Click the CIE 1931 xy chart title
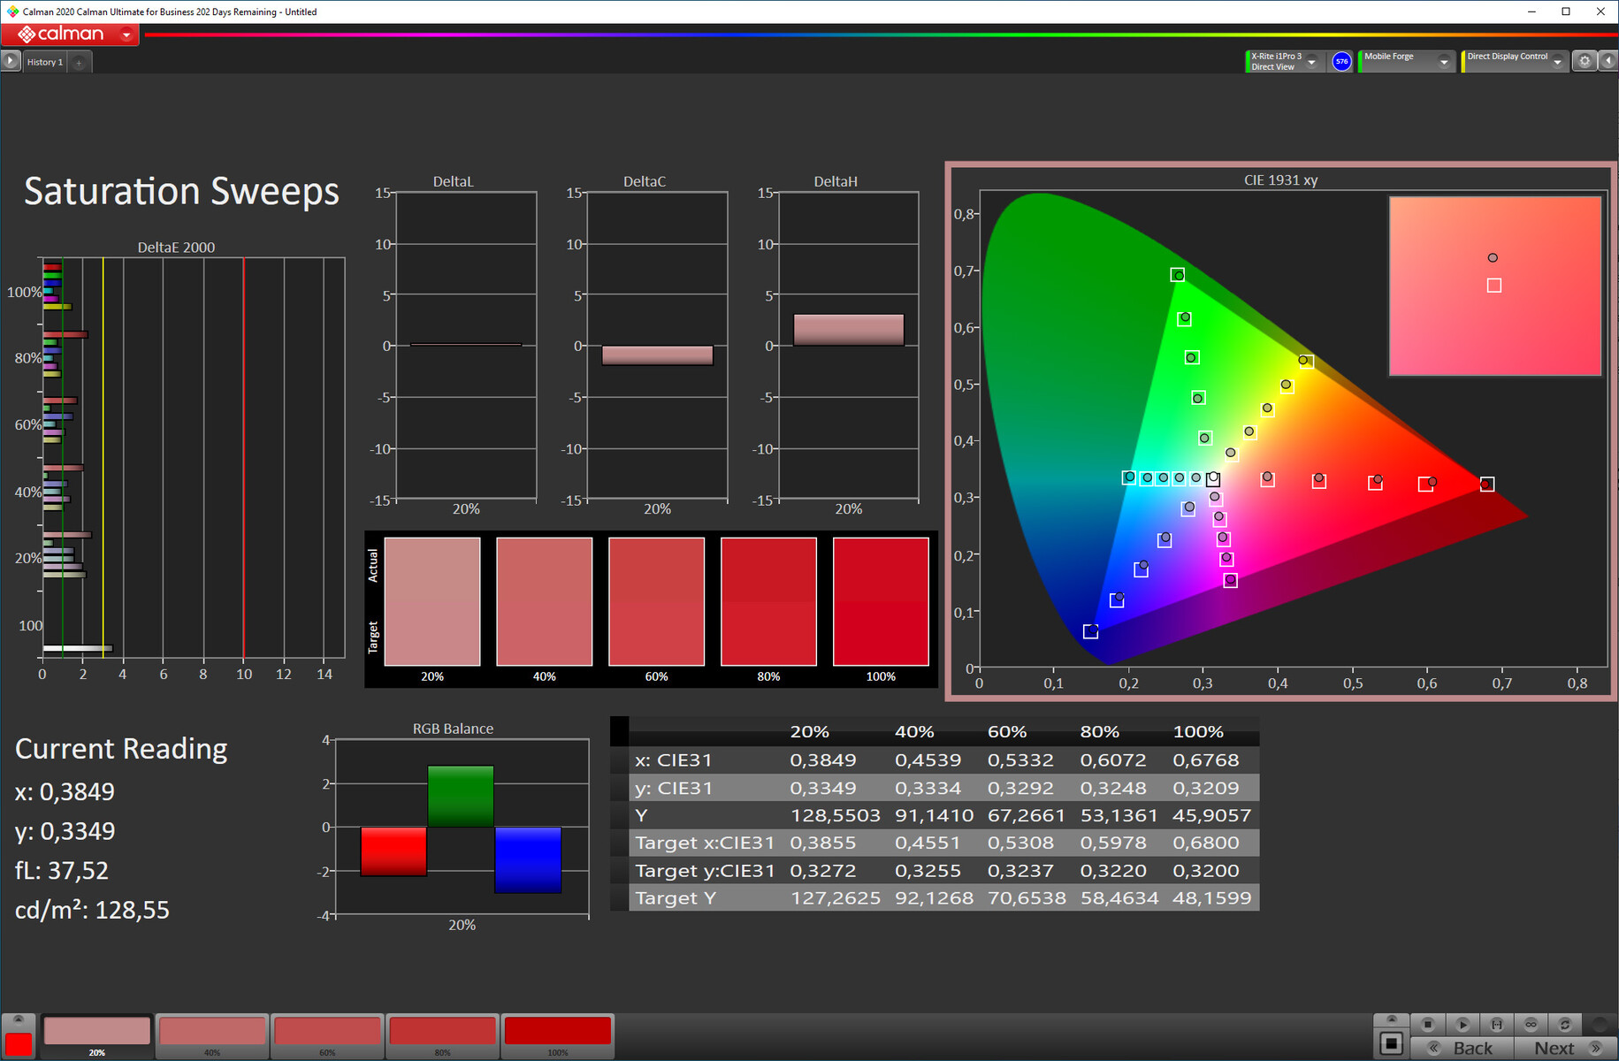1619x1061 pixels. coord(1280,180)
